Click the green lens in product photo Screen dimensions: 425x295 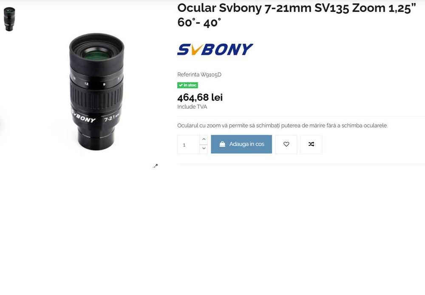pos(96,54)
